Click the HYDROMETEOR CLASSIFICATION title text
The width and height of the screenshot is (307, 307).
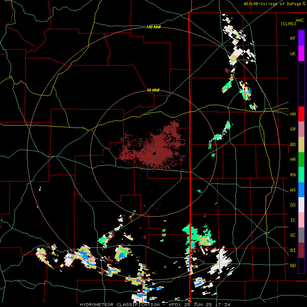120,305
